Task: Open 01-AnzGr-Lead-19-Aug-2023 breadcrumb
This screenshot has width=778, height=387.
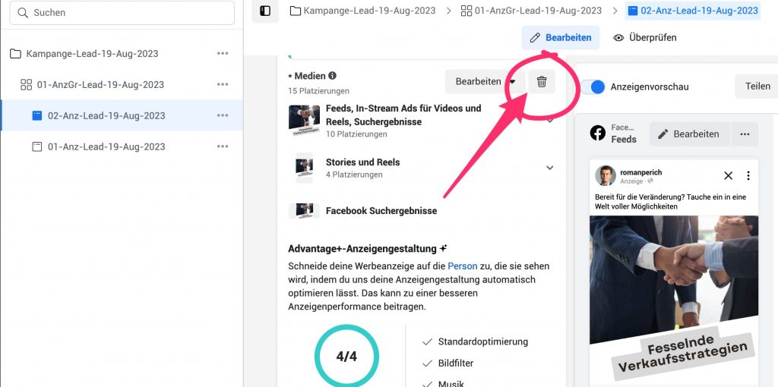Action: pos(531,11)
